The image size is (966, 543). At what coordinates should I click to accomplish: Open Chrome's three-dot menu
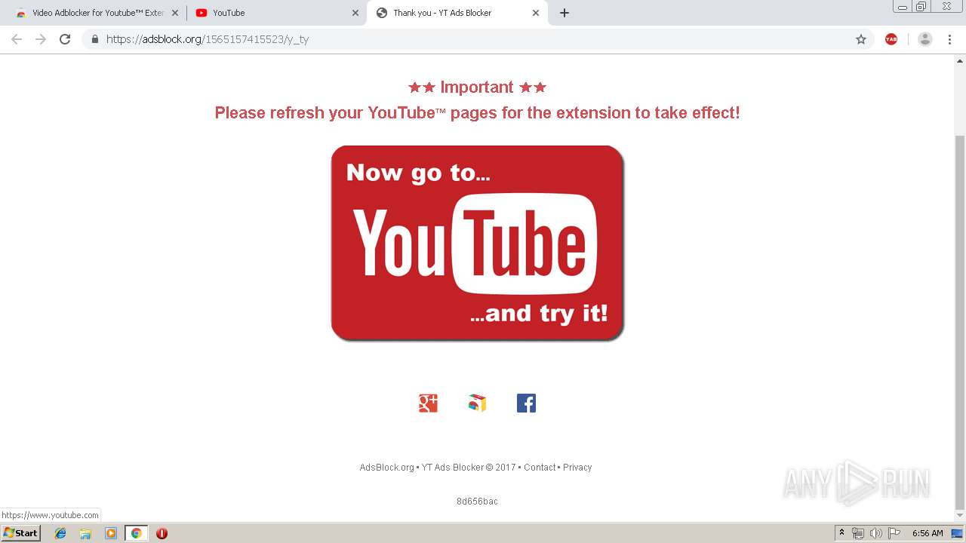tap(949, 39)
